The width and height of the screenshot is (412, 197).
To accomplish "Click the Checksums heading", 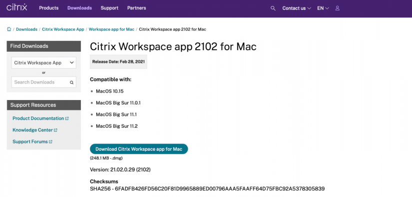I will coord(104,181).
